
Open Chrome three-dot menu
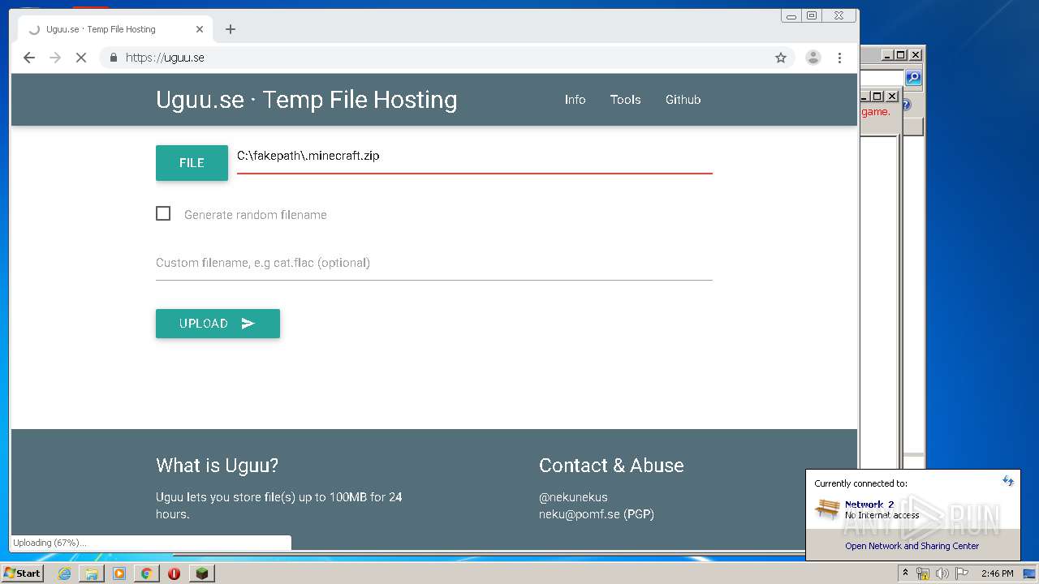pyautogui.click(x=839, y=58)
